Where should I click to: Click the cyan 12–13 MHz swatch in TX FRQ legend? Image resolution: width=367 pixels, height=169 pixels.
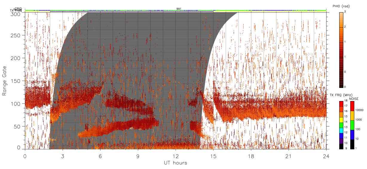(x=341, y=131)
